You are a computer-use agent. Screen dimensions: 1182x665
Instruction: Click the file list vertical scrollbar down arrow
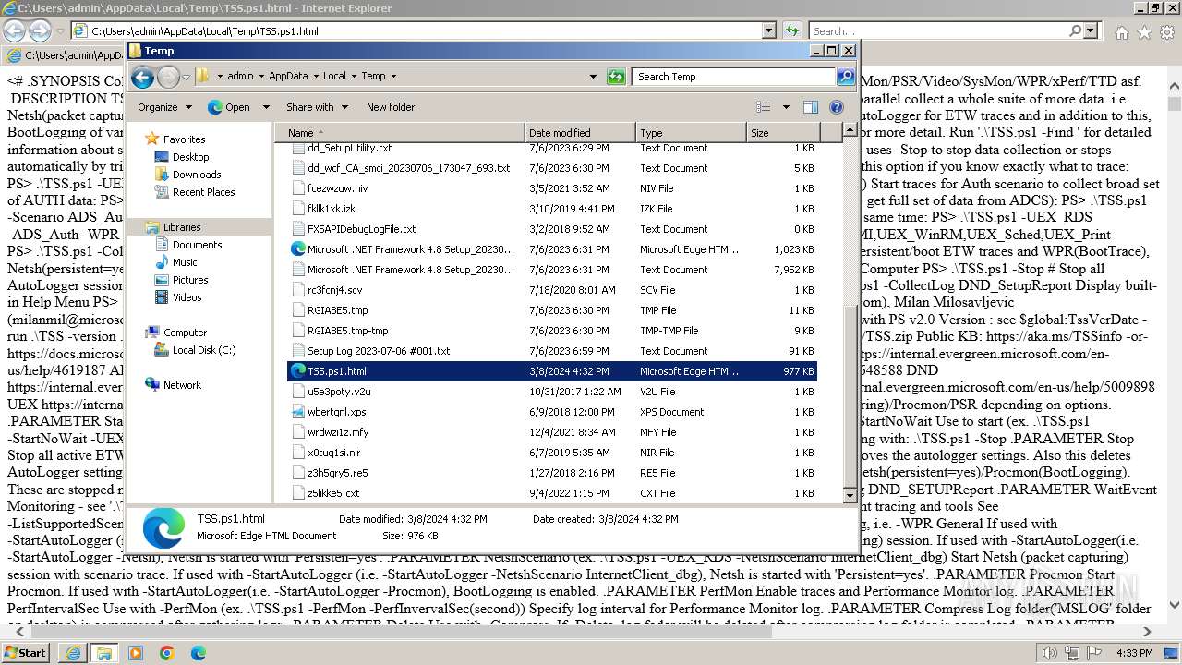tap(850, 496)
